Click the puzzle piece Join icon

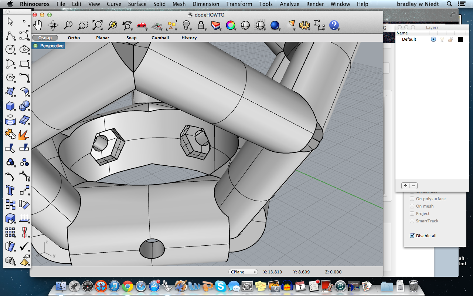pyautogui.click(x=10, y=134)
